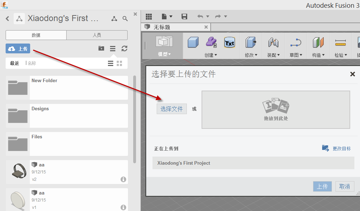This screenshot has width=360, height=211.
Task: Open the view options icon beside refresh
Action: point(113,48)
